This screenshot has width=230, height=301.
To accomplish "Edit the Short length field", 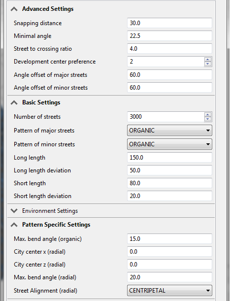I will (x=169, y=183).
